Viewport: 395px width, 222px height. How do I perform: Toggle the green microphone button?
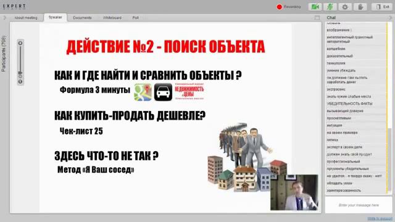coord(330,7)
